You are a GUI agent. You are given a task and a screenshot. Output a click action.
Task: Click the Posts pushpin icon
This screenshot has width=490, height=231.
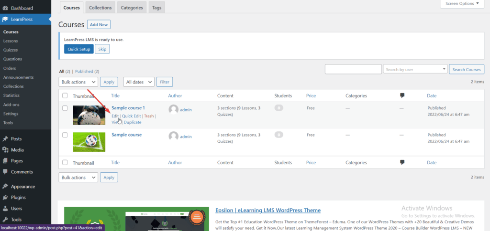[5, 139]
